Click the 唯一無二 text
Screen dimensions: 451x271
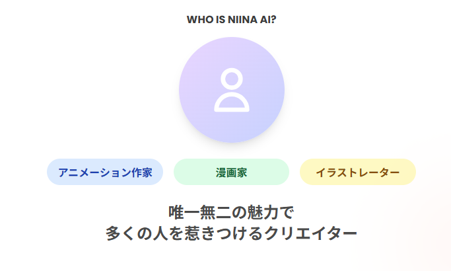tap(199, 213)
